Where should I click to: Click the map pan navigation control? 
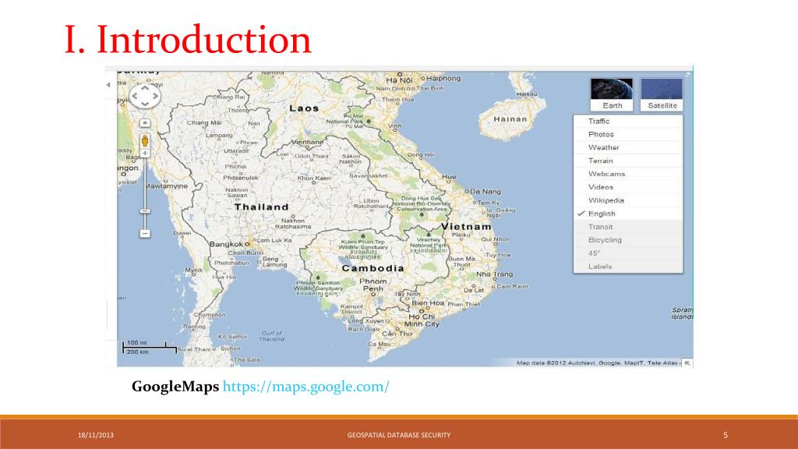pyautogui.click(x=145, y=96)
